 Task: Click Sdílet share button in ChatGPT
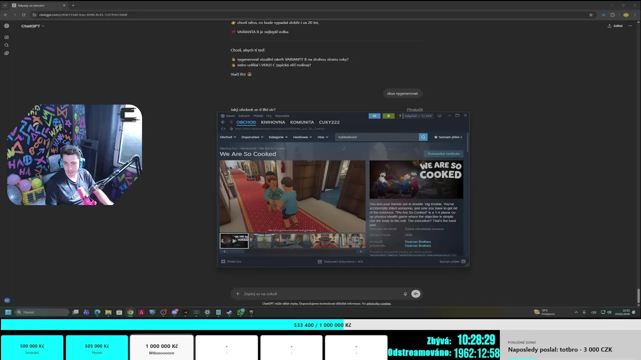pyautogui.click(x=615, y=25)
